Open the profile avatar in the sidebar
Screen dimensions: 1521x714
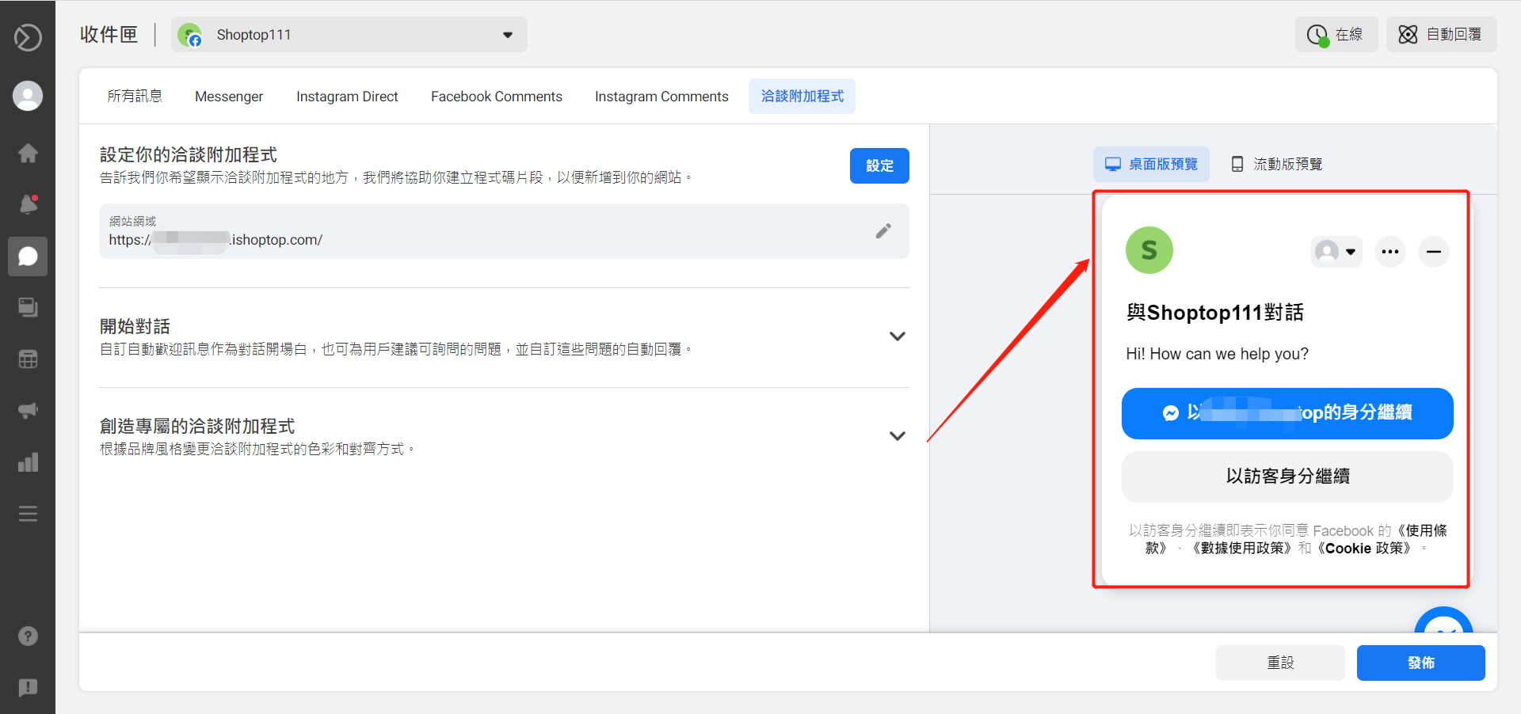tap(28, 96)
